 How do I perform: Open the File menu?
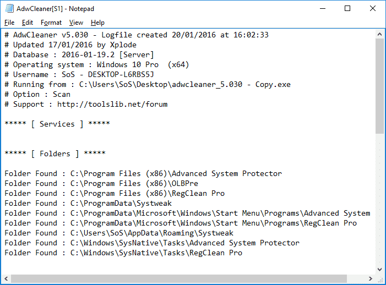pyautogui.click(x=9, y=23)
